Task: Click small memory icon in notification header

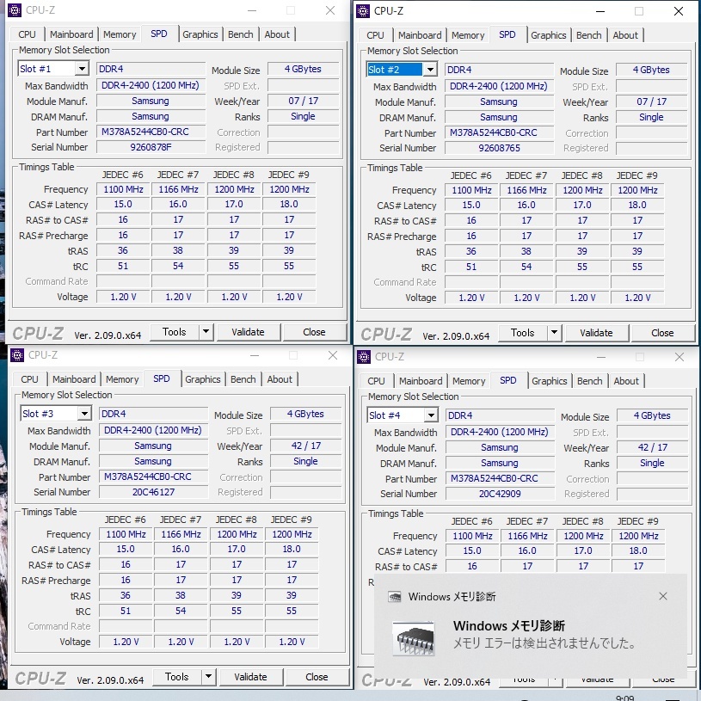Action: (394, 597)
